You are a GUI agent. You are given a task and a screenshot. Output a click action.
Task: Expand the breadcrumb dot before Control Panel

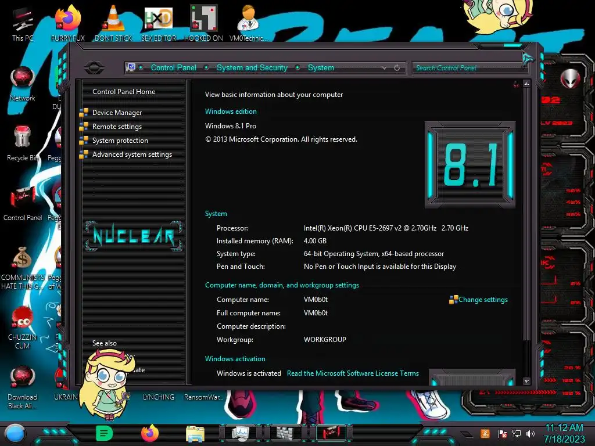[x=141, y=67]
